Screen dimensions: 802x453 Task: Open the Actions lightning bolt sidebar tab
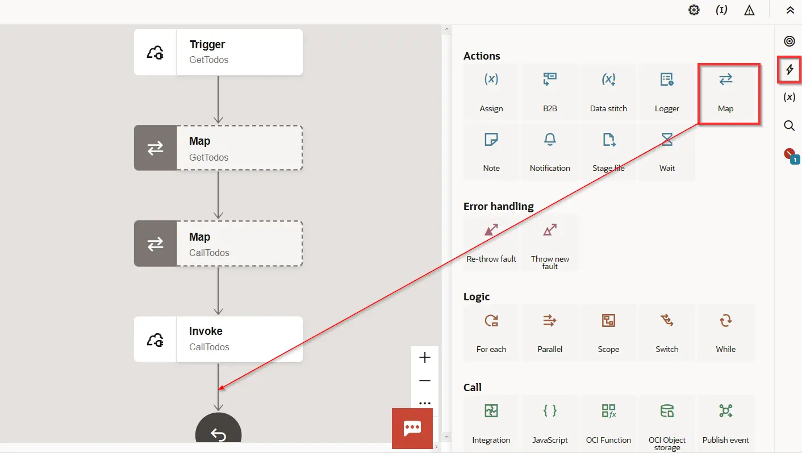[x=789, y=70]
